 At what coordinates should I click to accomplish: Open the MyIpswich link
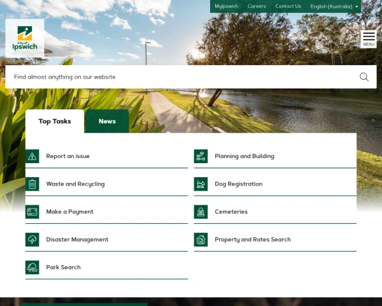[x=225, y=6]
